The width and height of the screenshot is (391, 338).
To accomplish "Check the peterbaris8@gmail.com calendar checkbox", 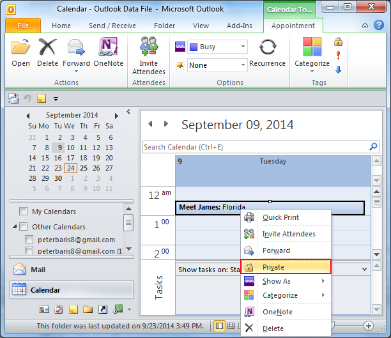I will coord(29,240).
